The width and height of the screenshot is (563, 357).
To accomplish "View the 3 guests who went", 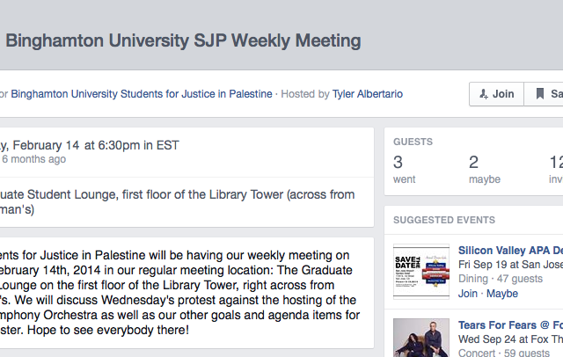I will point(404,170).
